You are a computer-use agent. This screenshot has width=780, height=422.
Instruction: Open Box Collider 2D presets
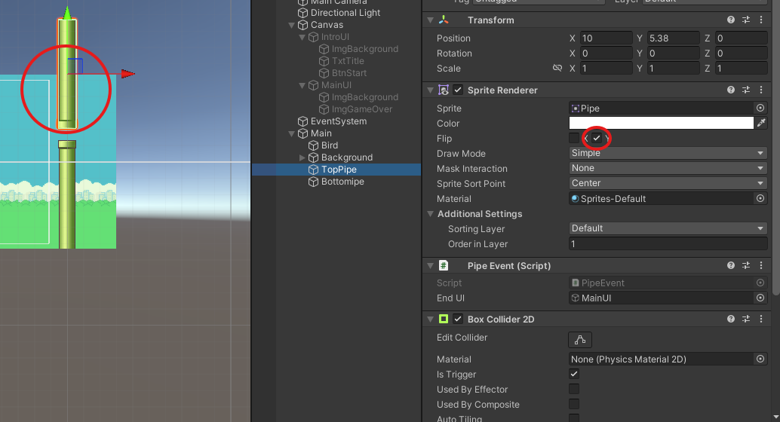[x=745, y=319]
